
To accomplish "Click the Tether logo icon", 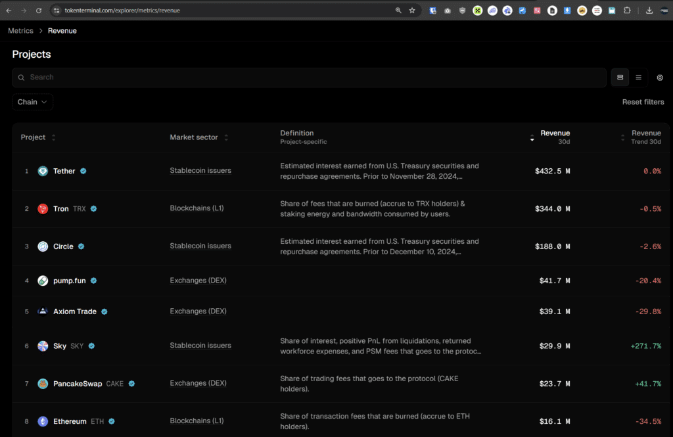I will [43, 172].
